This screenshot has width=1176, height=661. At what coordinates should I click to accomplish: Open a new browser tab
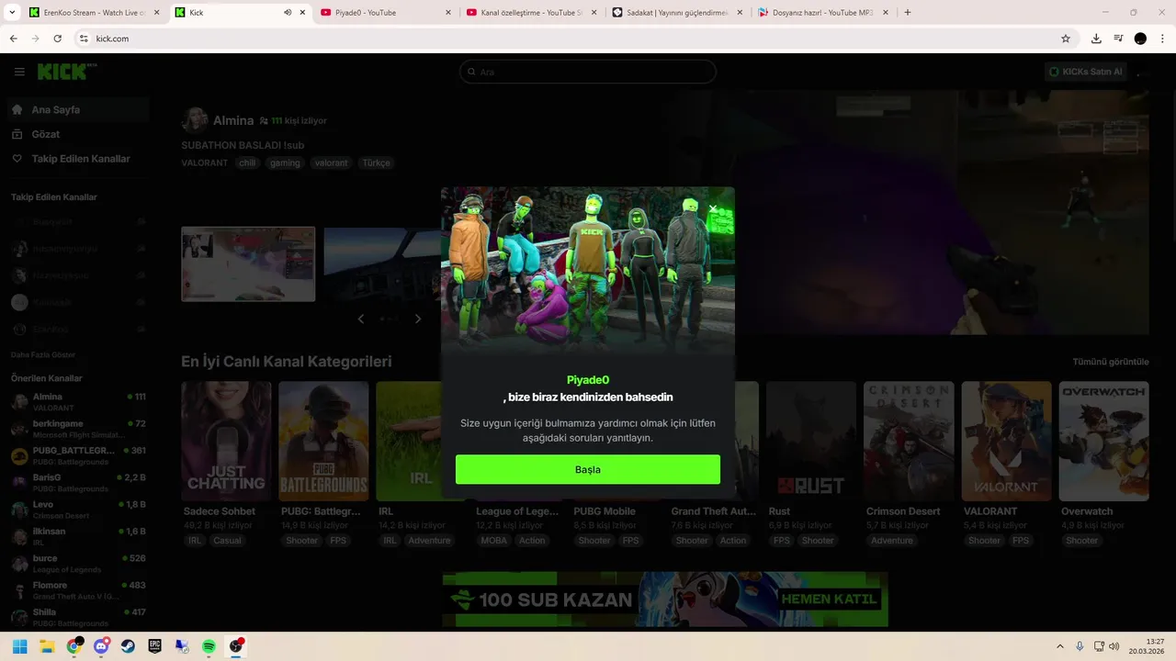coord(908,13)
